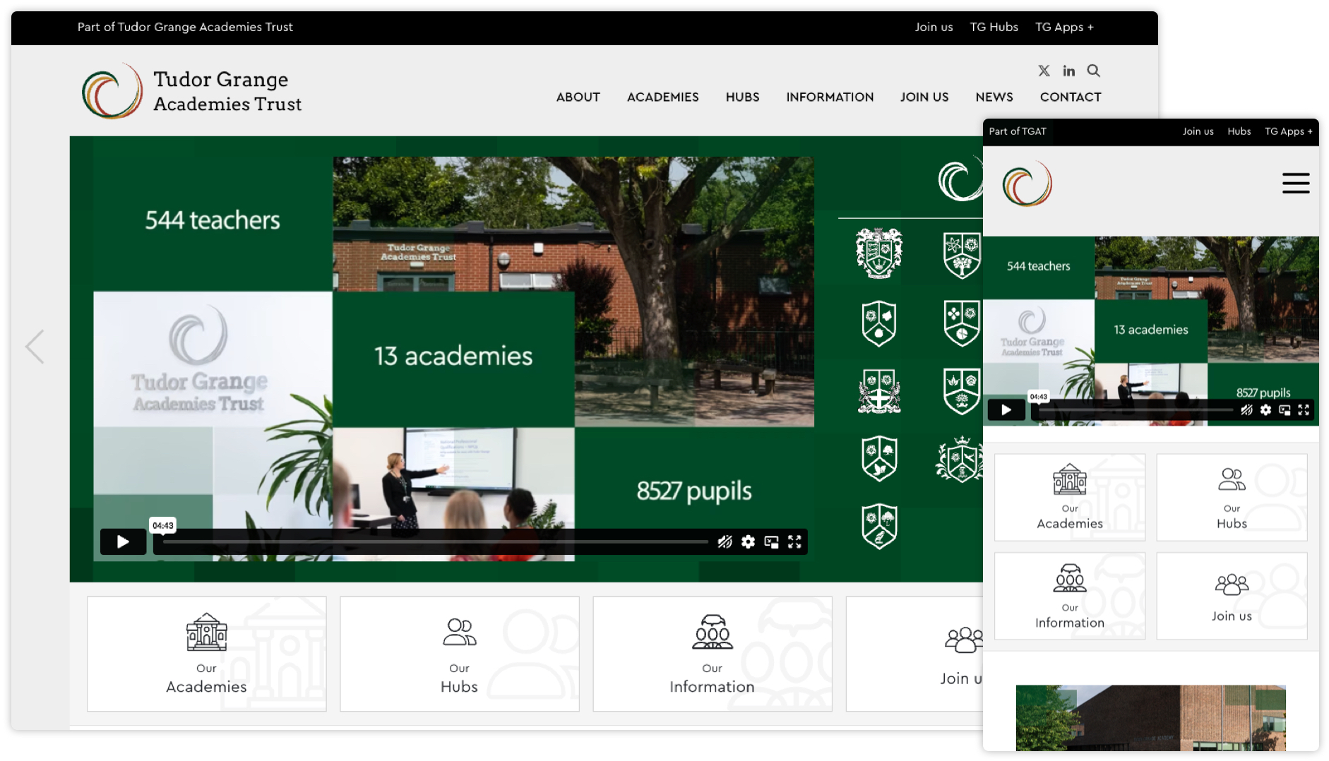Open the ABOUT menu item
1329x761 pixels.
click(578, 97)
